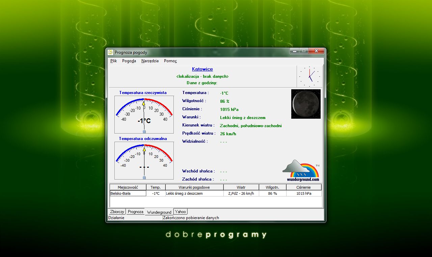
Task: Switch to the Prognoza tab
Action: [136, 212]
